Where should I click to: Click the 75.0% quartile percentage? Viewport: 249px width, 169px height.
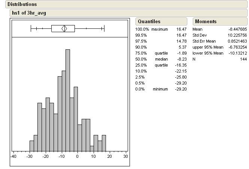(x=141, y=53)
